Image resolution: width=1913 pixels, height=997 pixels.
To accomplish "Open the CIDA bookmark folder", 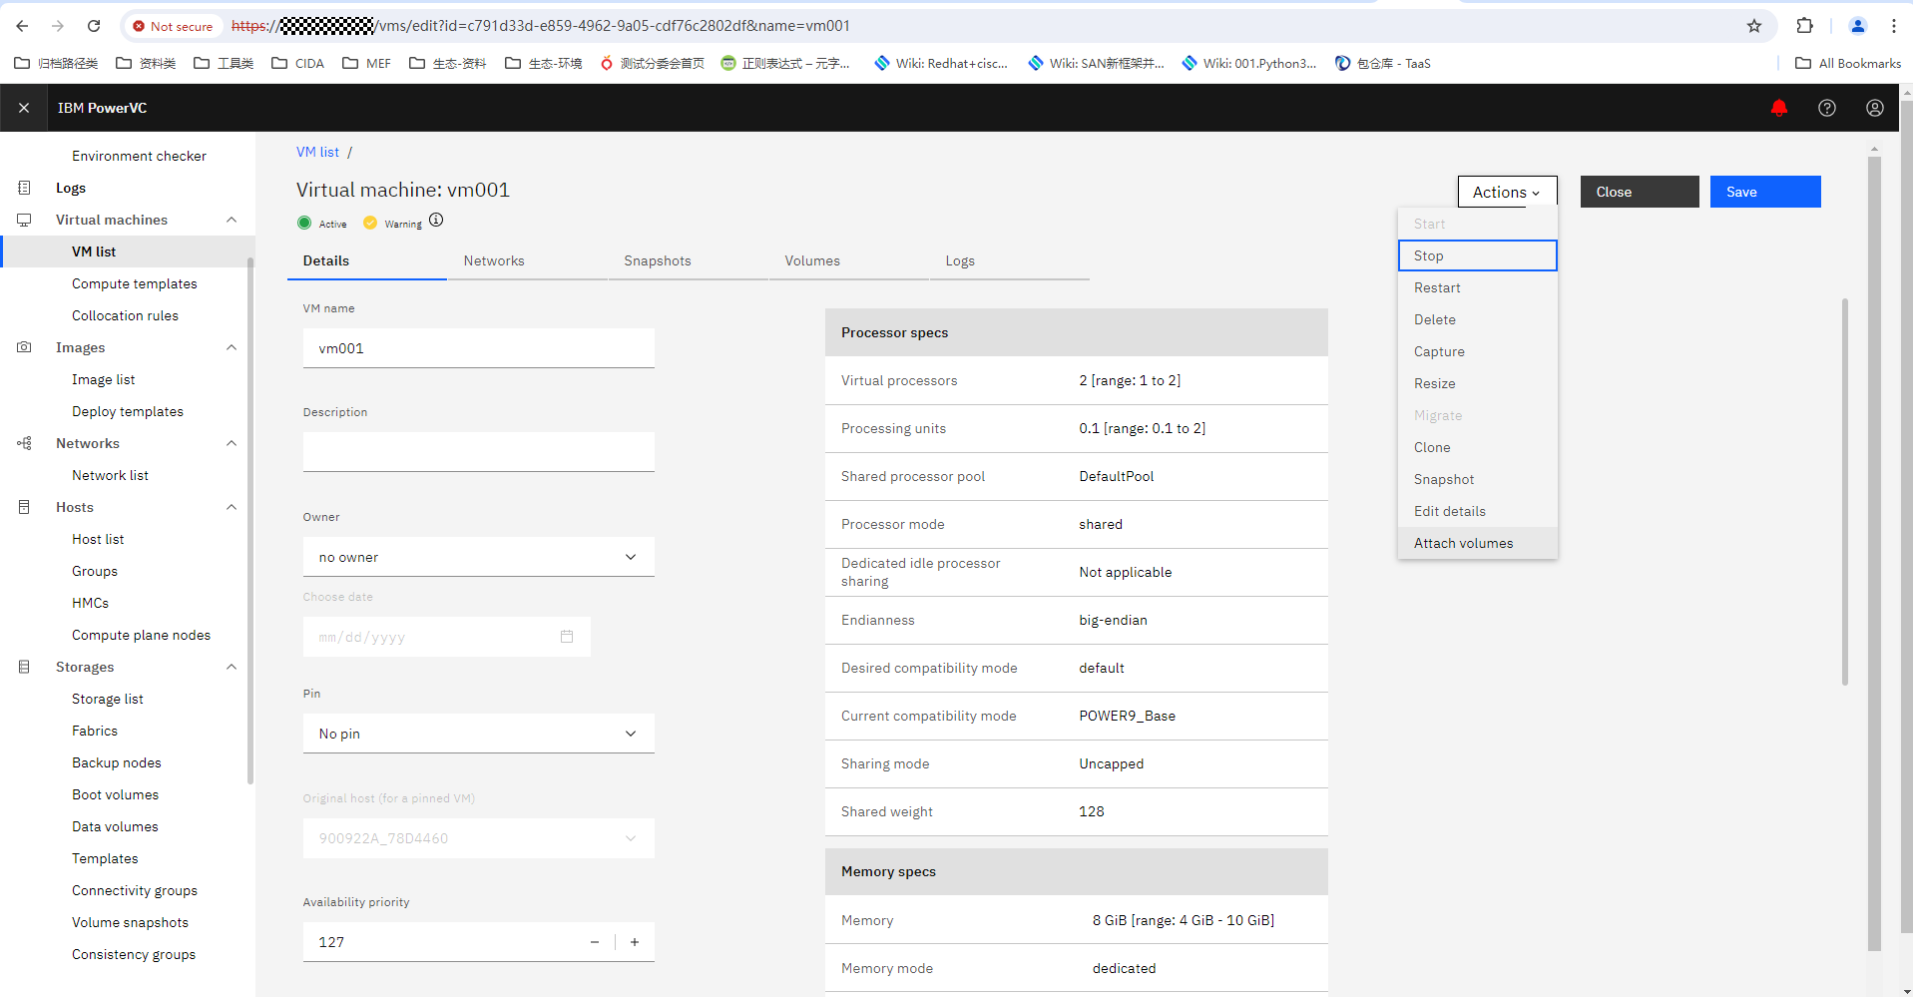I will [x=298, y=63].
